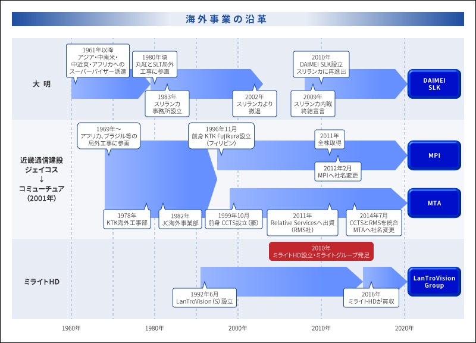Click the 2000年 axis label
Screen dimensions: 476x343
click(x=237, y=328)
